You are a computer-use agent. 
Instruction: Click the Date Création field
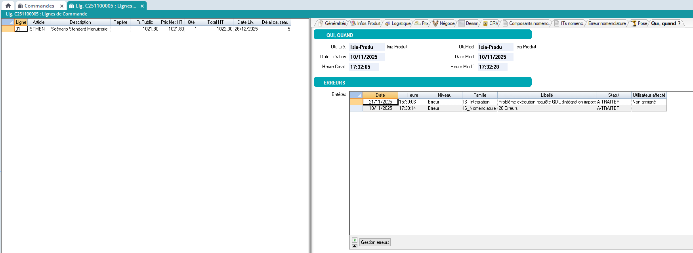coord(367,57)
